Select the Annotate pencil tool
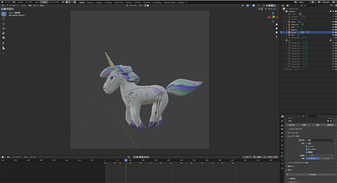 4,43
